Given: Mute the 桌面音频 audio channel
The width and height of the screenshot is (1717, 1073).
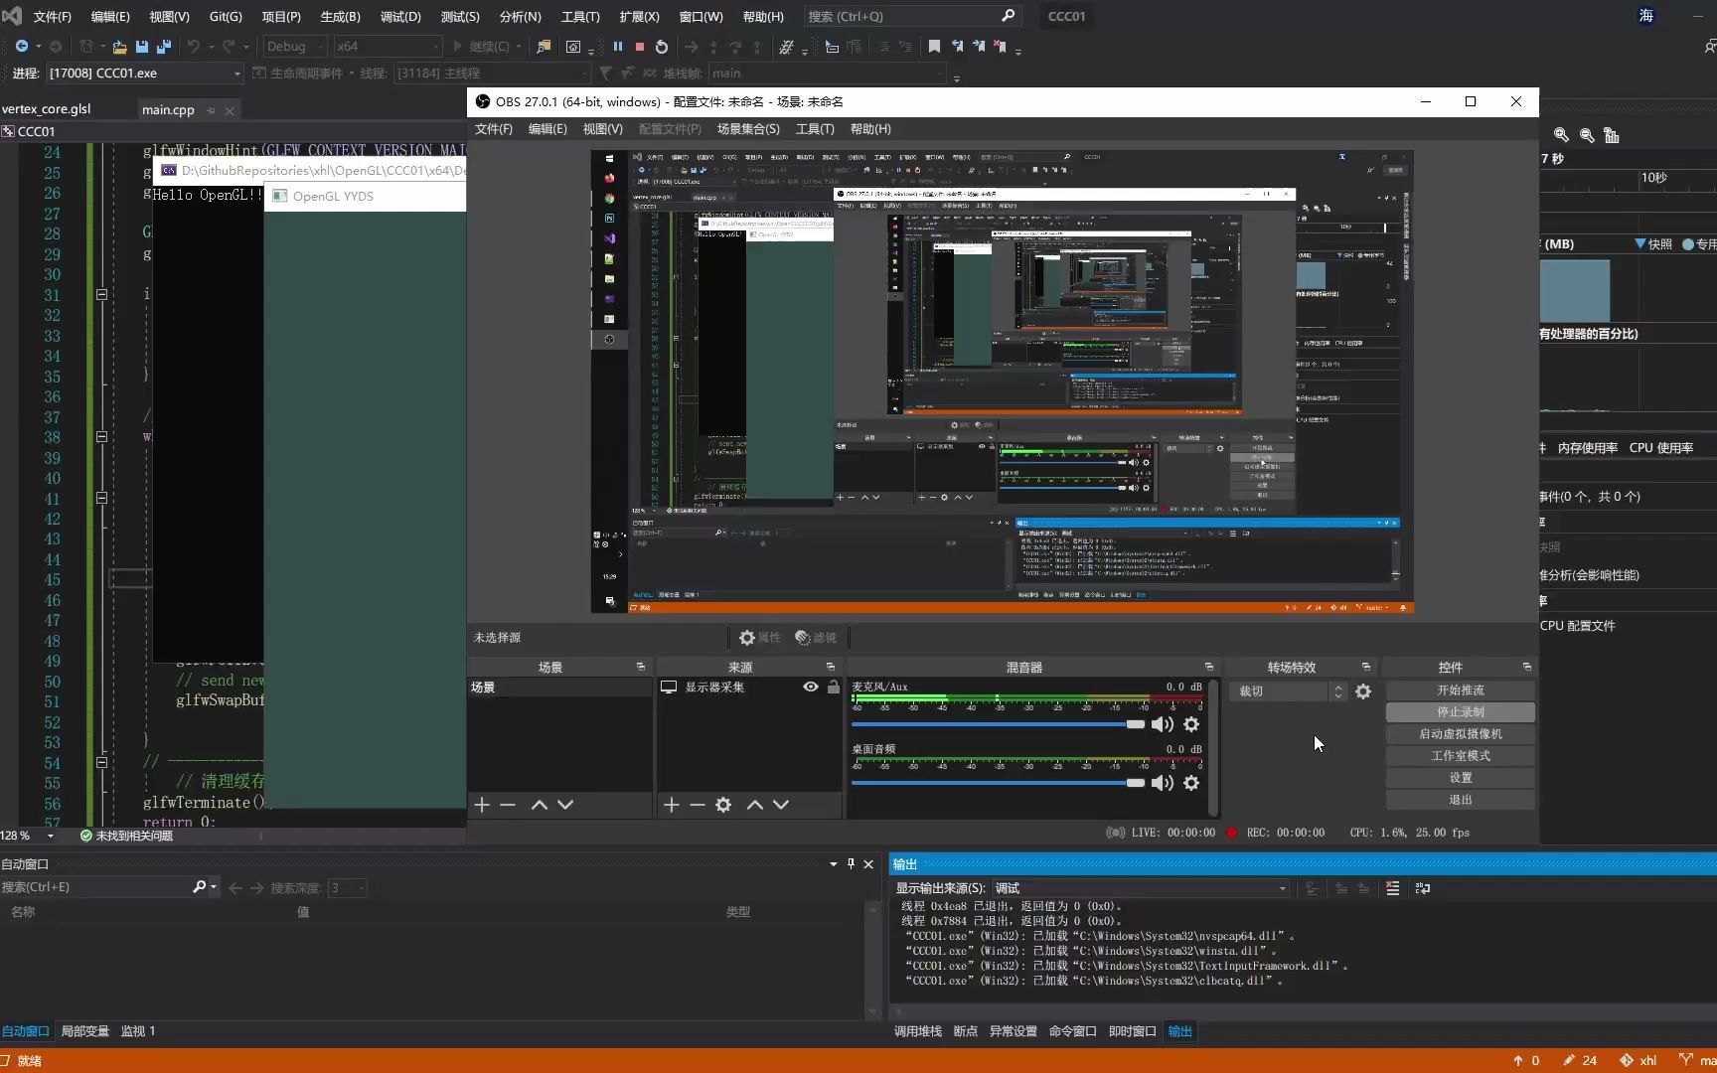Looking at the screenshot, I should pyautogui.click(x=1162, y=783).
